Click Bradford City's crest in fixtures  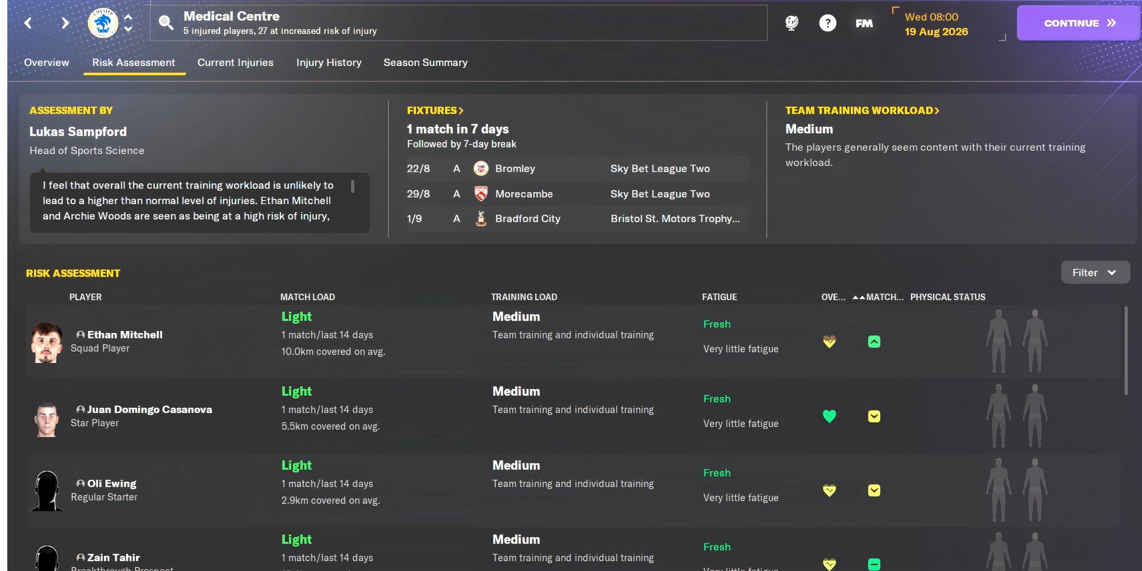(480, 218)
